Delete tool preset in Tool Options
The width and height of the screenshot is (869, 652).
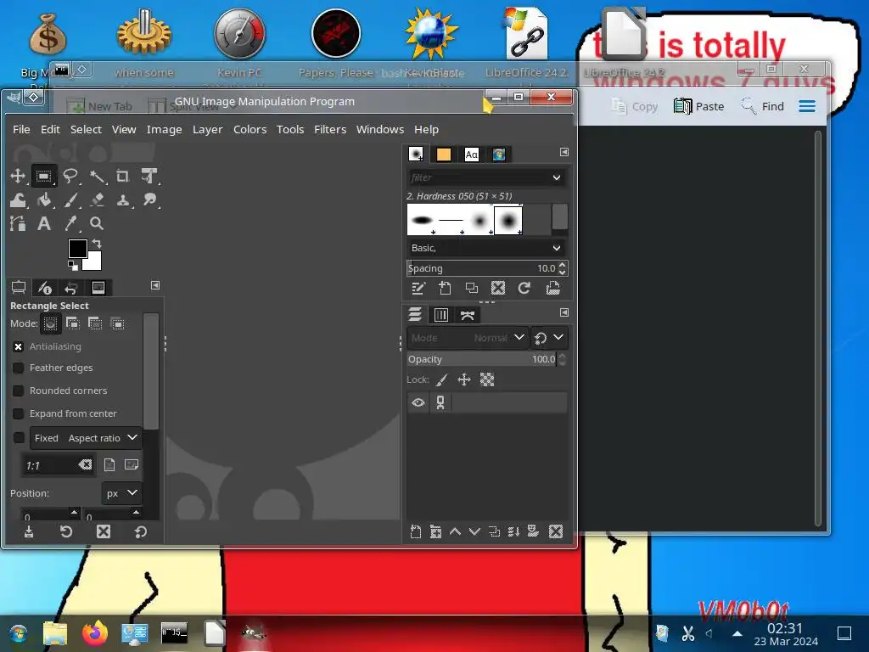(103, 531)
